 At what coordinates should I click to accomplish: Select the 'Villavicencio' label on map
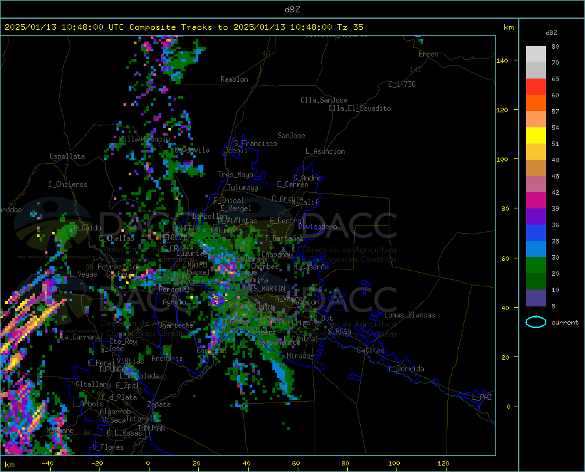point(144,139)
